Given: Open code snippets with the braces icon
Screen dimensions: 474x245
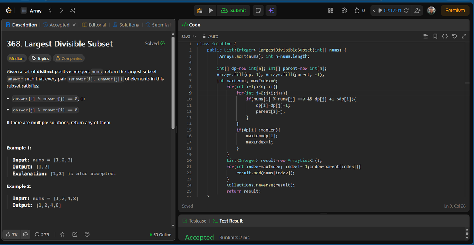Looking at the screenshot, I should pyautogui.click(x=444, y=36).
